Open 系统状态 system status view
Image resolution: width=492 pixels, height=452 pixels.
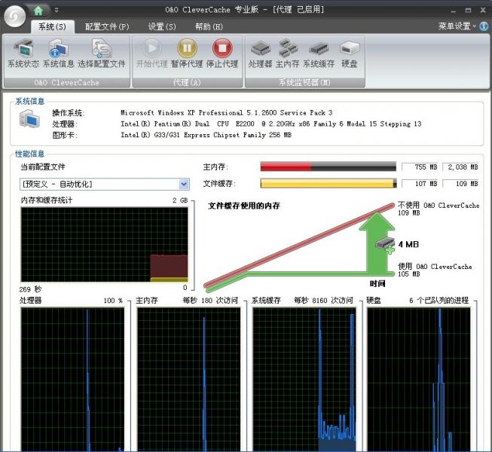pos(23,53)
